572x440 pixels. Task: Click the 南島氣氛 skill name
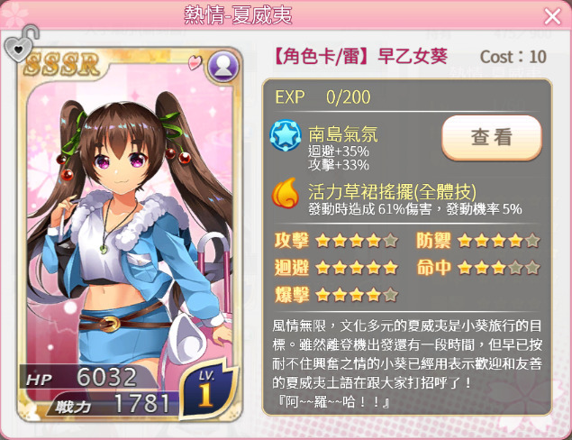tap(343, 134)
